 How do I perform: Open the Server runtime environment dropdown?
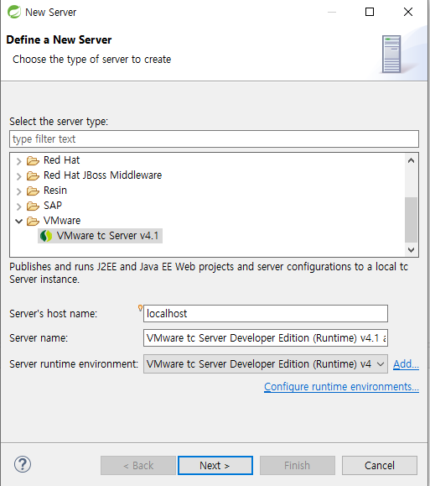pos(266,364)
